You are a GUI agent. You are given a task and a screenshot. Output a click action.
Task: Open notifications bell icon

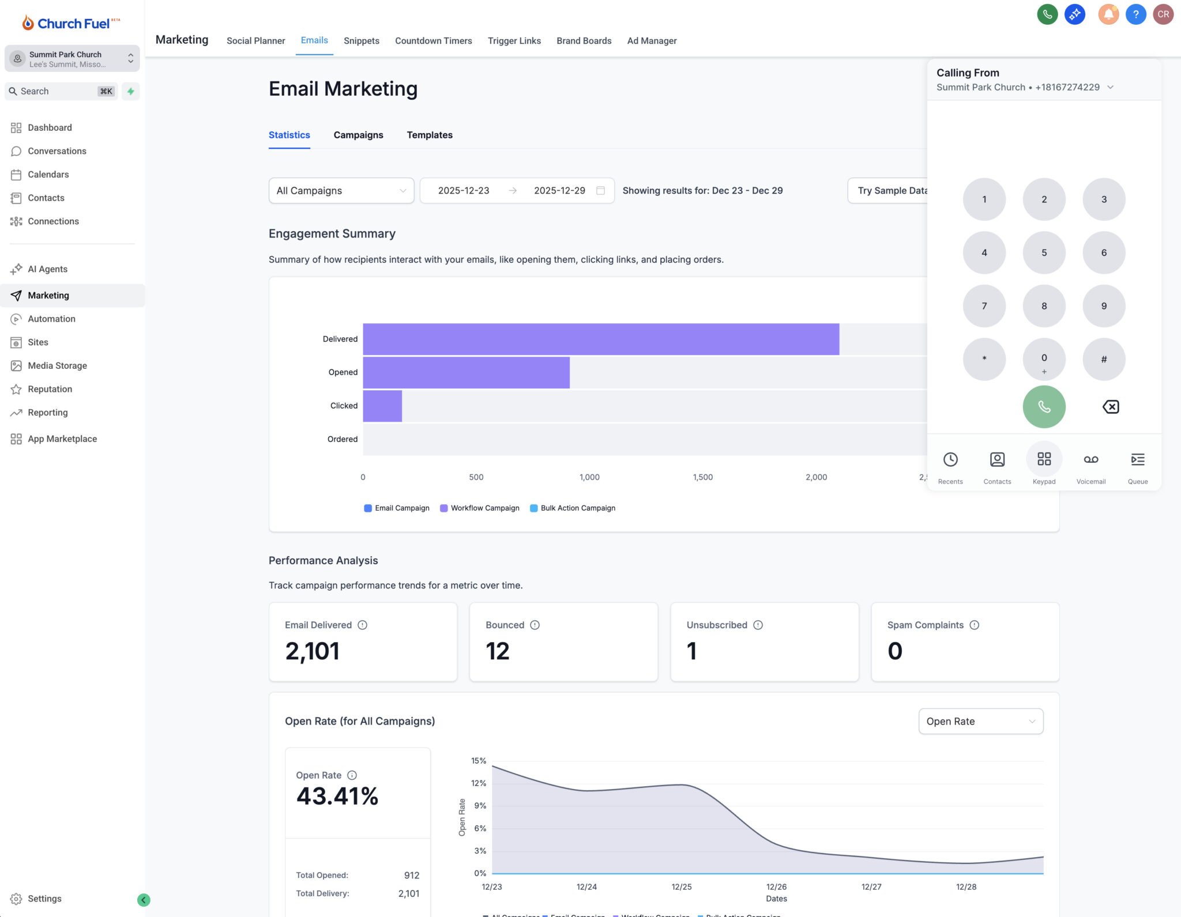[x=1108, y=14]
